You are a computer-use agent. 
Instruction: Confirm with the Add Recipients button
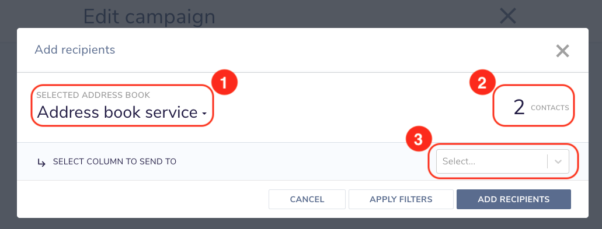514,199
